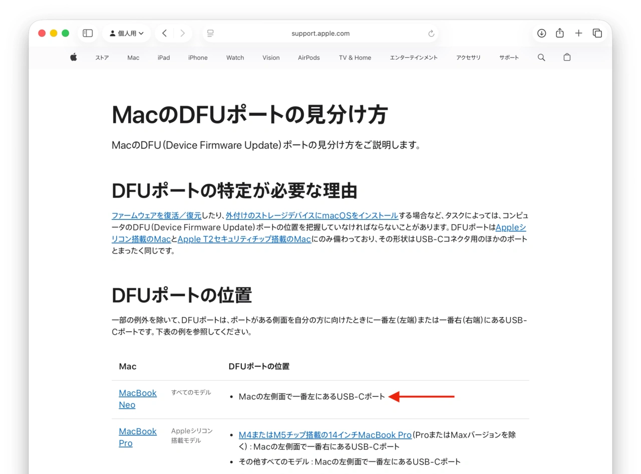Click the website settings icon near the address bar
641x474 pixels.
210,33
